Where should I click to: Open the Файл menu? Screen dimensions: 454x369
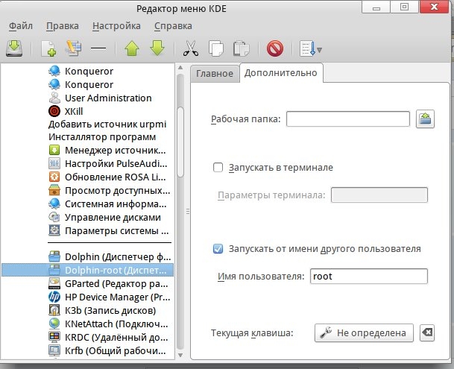[x=21, y=26]
